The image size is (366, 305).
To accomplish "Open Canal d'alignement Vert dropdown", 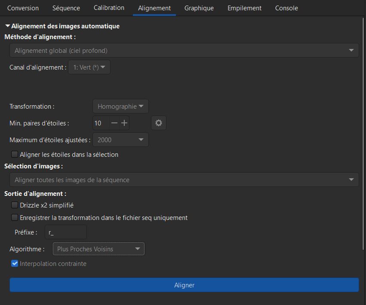I will (x=89, y=67).
